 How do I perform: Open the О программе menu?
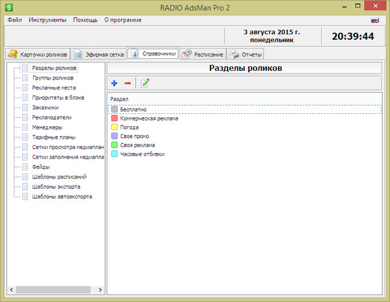(x=123, y=20)
